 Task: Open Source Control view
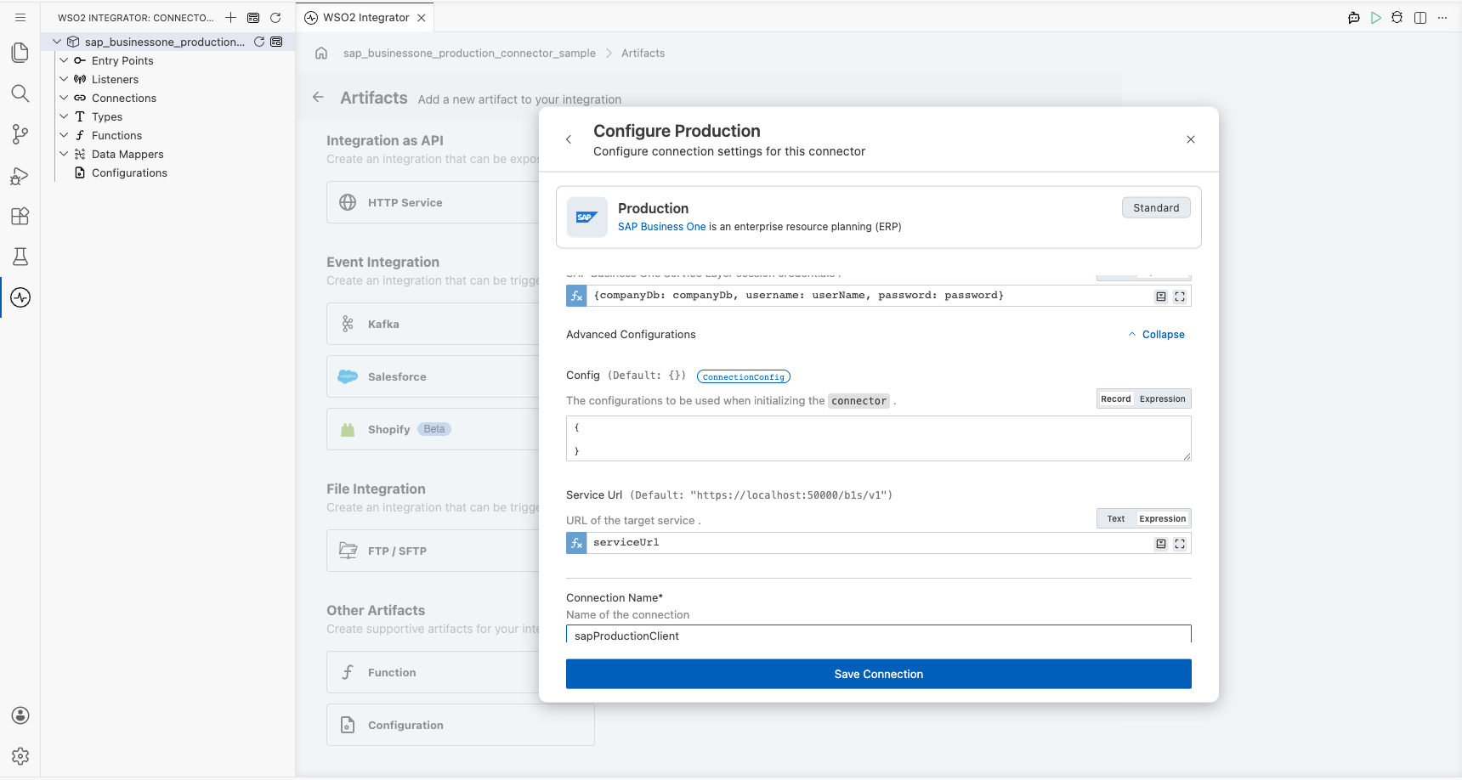(20, 134)
